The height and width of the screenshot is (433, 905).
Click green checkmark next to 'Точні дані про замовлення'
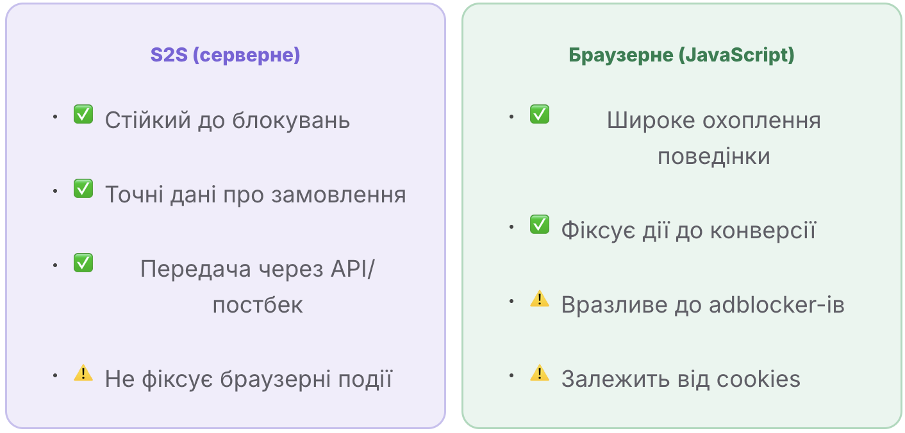pos(83,189)
